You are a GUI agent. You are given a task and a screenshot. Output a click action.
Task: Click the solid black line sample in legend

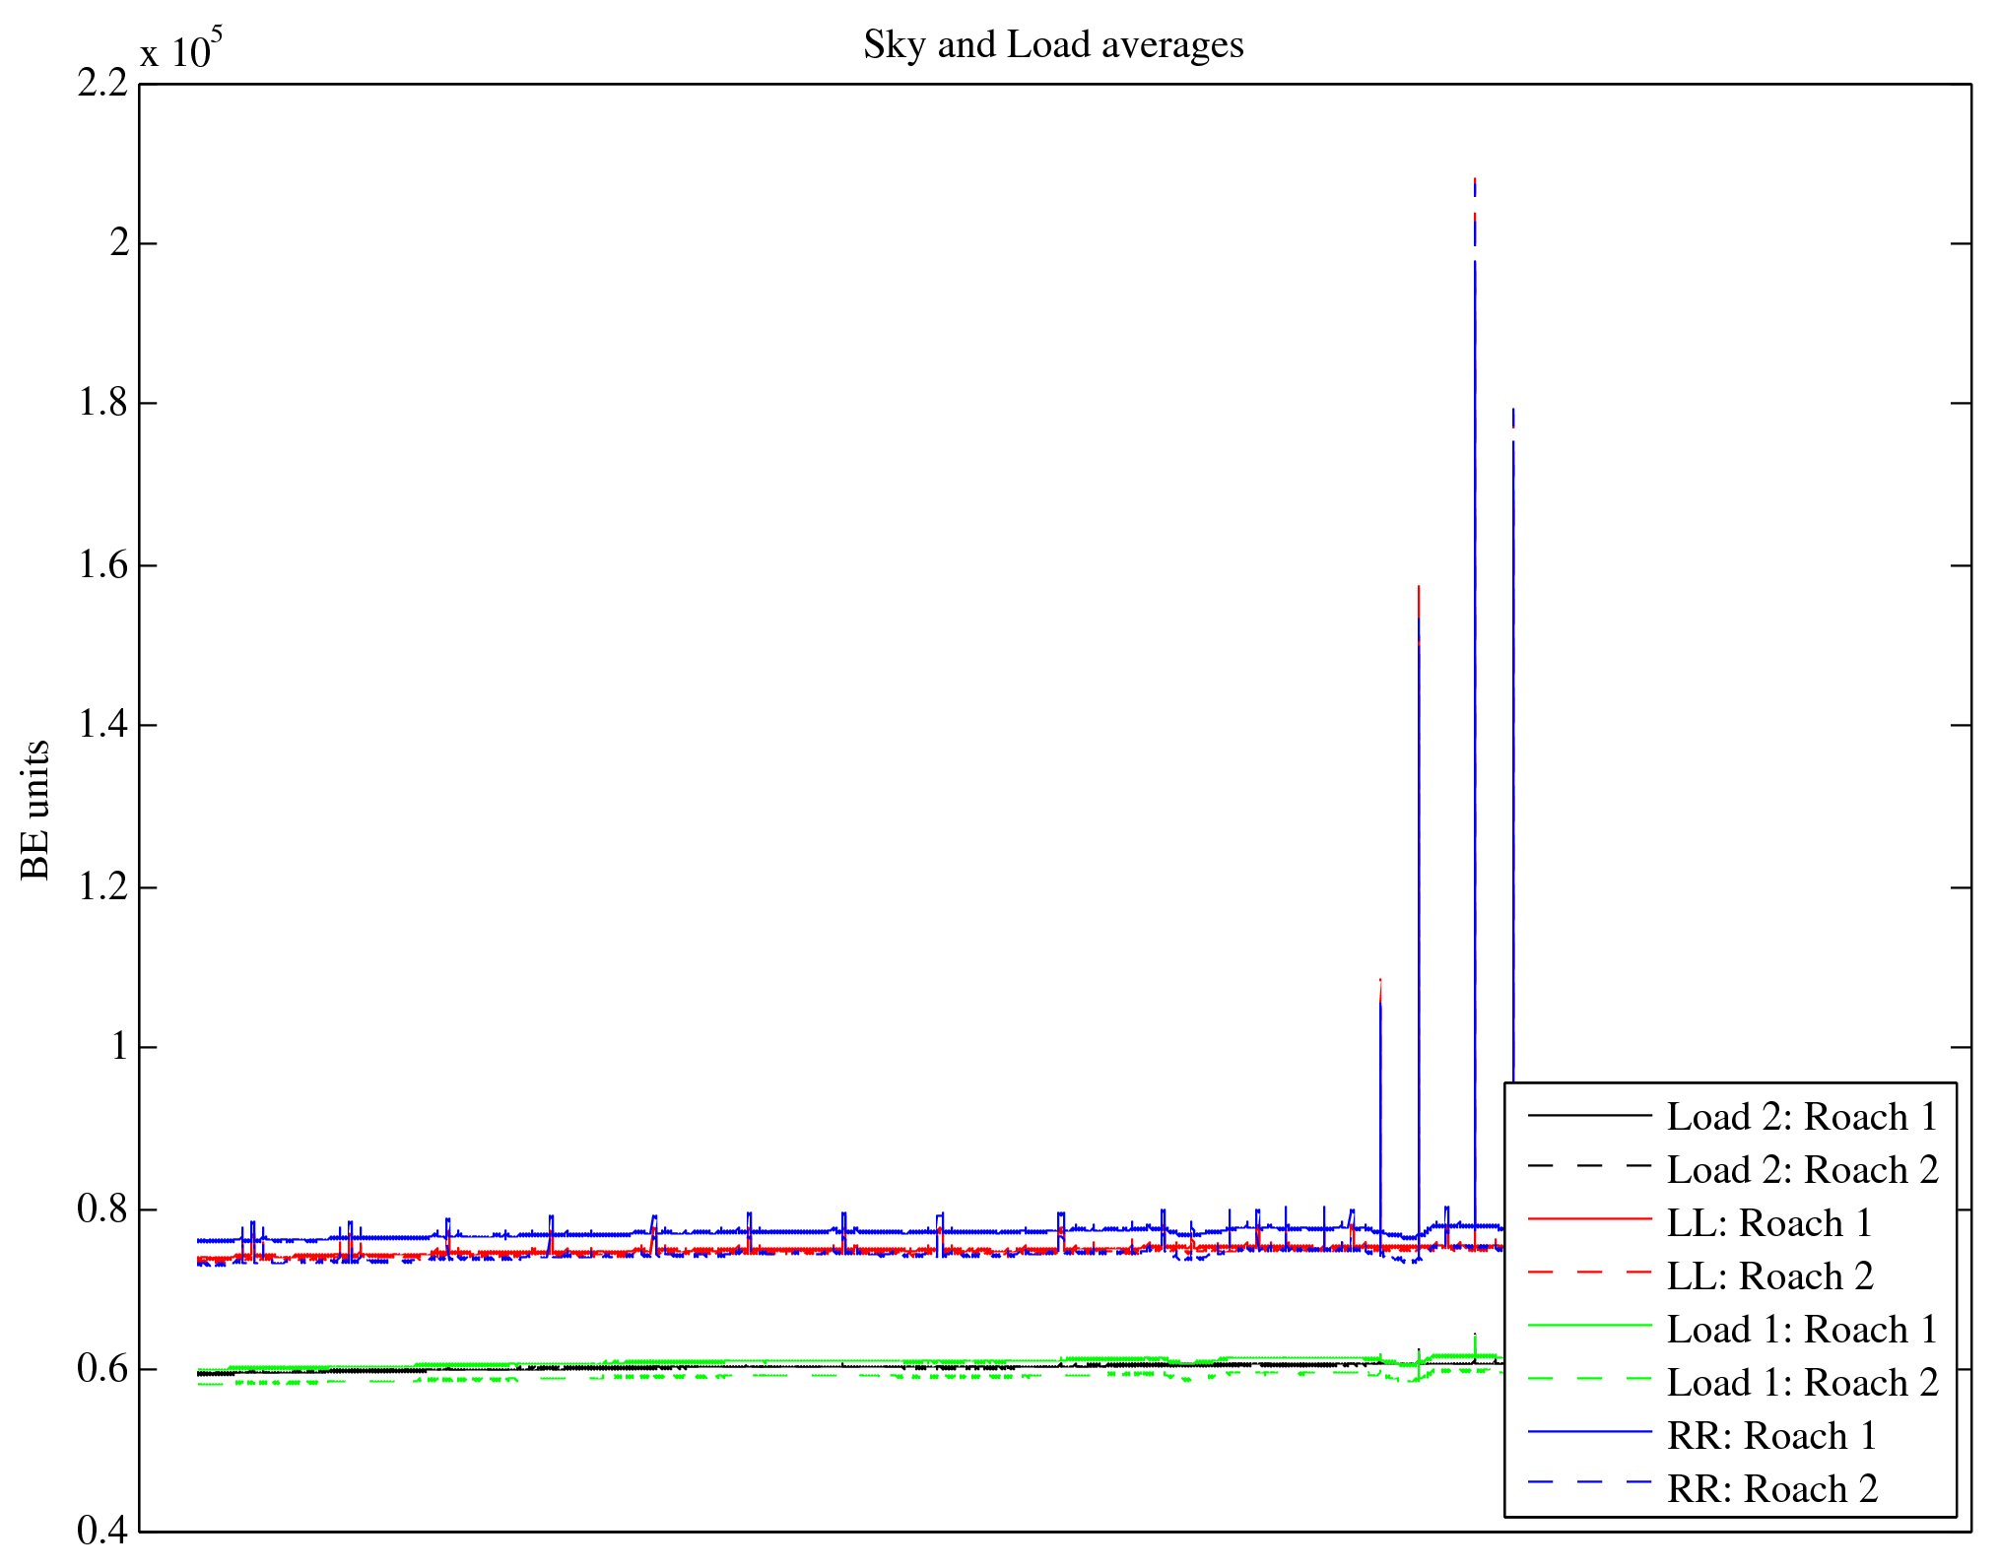(1589, 1115)
